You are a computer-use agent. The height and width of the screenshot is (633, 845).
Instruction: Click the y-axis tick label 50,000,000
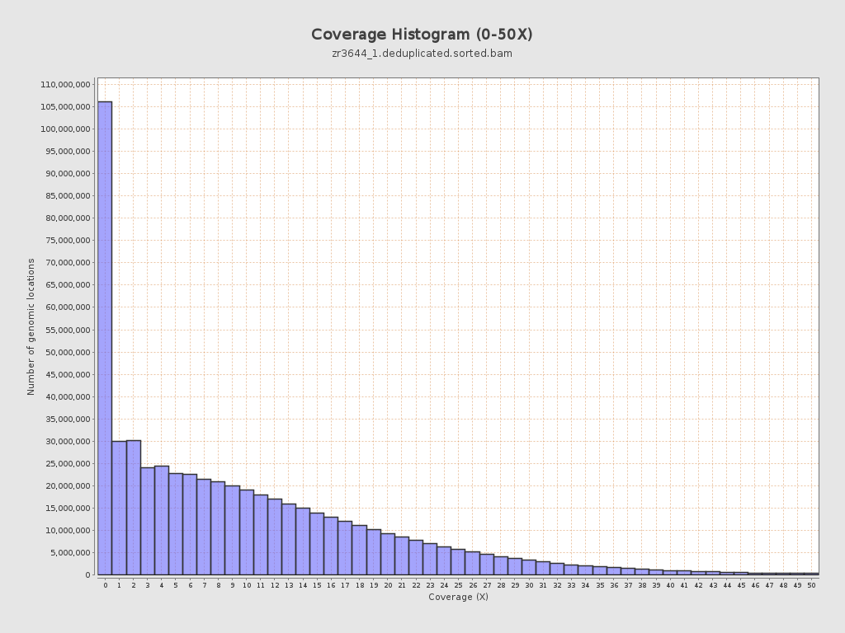(68, 353)
